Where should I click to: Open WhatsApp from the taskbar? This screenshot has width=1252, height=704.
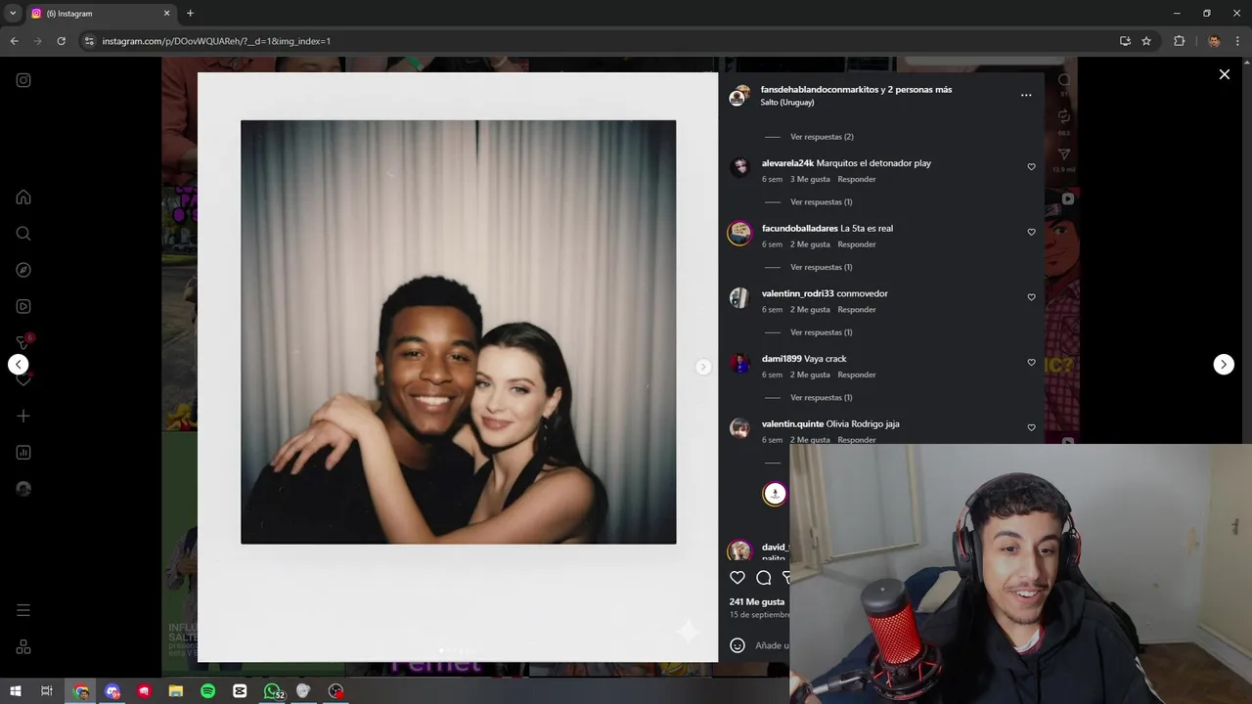(272, 691)
